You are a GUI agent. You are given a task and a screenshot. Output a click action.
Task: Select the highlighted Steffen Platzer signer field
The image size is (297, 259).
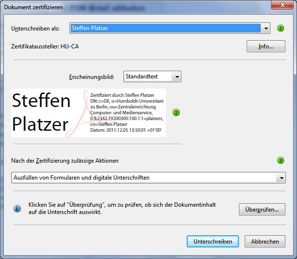coord(165,28)
